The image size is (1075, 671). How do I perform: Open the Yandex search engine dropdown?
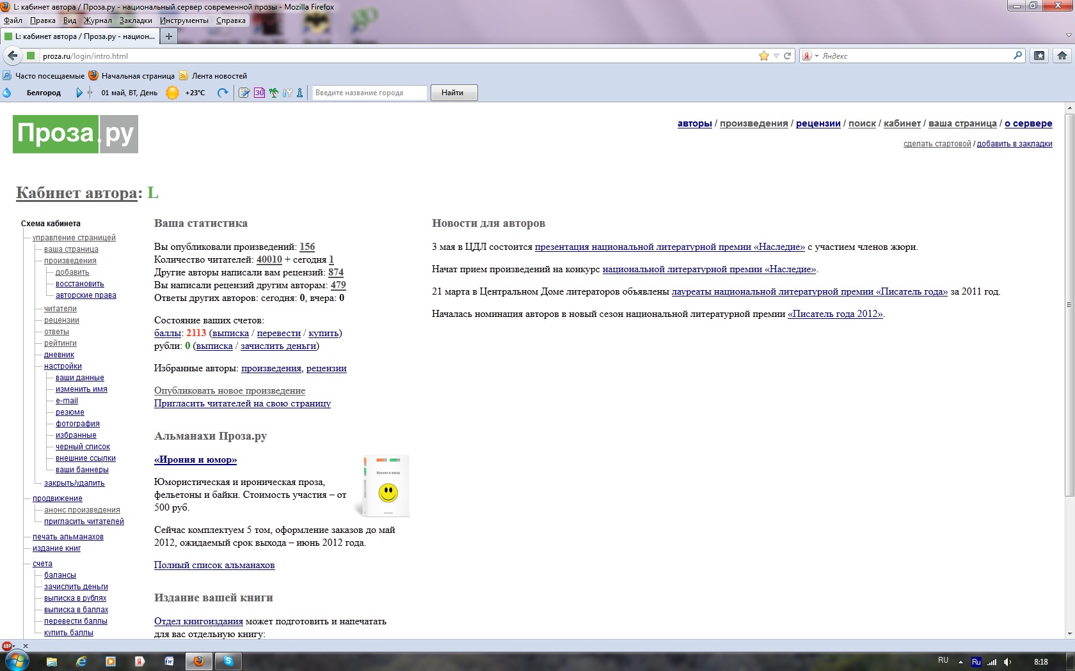coord(811,56)
